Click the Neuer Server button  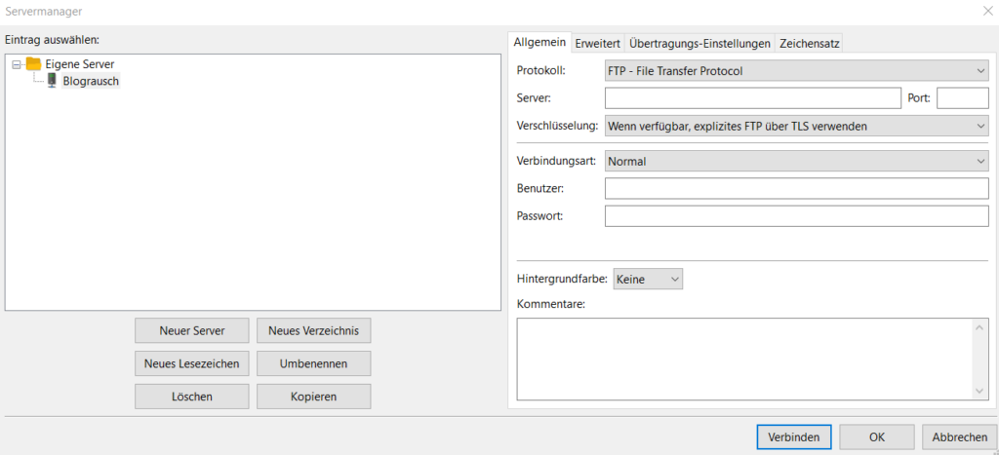[192, 330]
